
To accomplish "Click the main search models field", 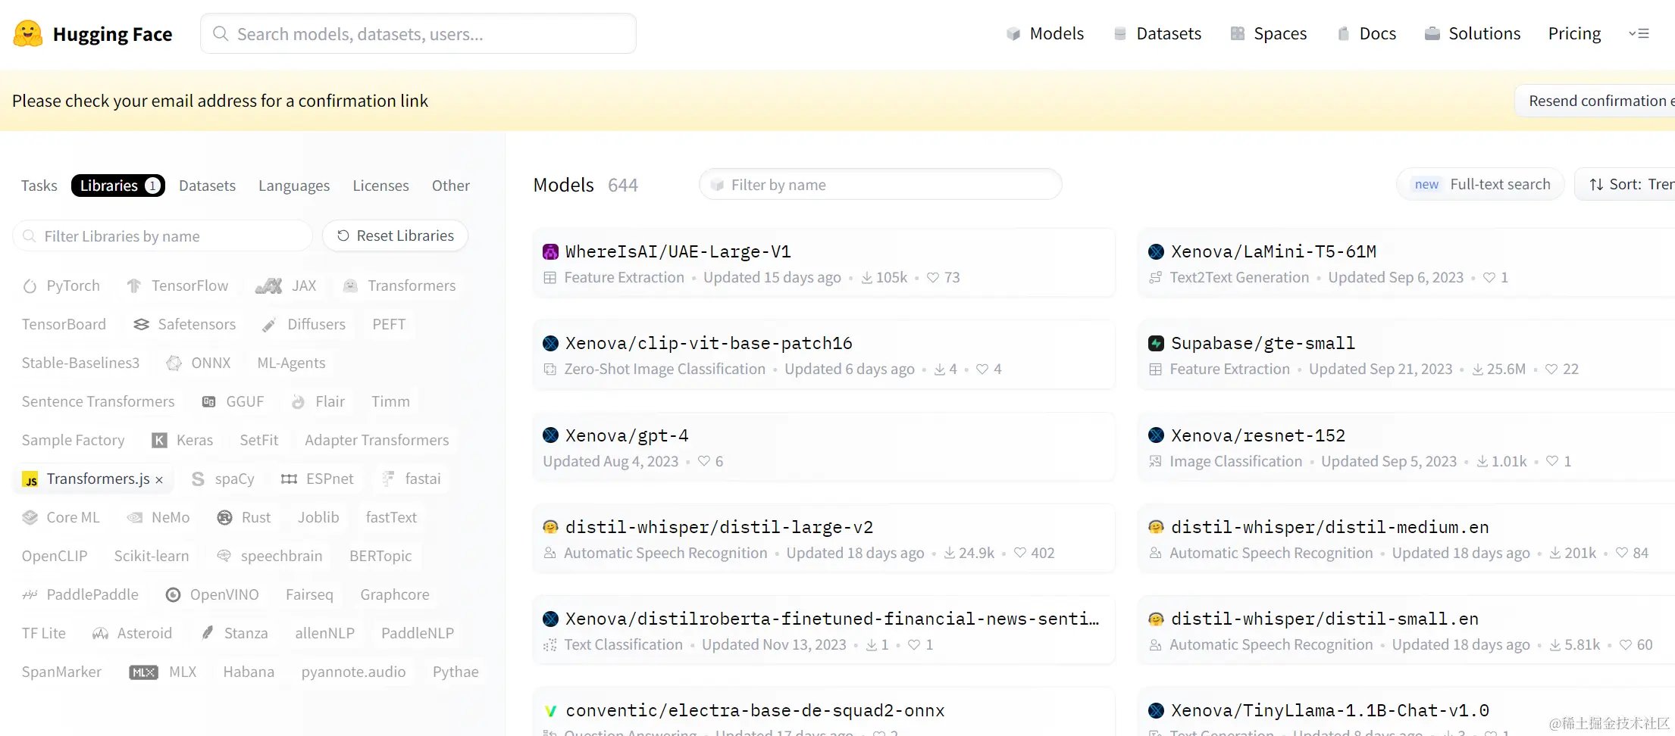I will [418, 33].
